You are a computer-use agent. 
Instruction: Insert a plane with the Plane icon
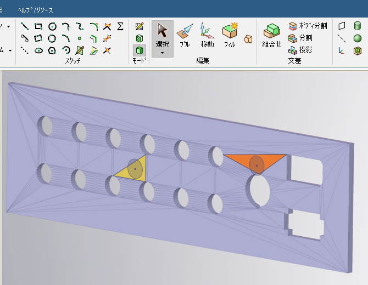(x=342, y=26)
